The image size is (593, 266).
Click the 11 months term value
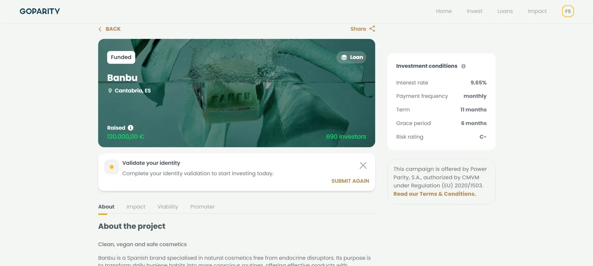coord(473,110)
